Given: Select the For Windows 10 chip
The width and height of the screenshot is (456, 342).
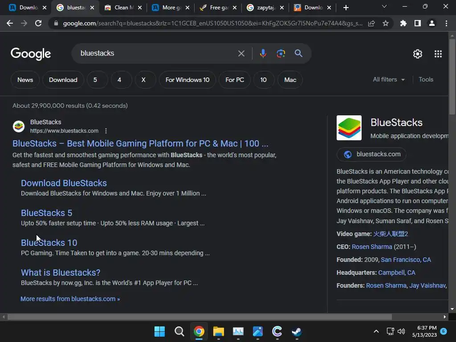Looking at the screenshot, I should click(x=187, y=80).
